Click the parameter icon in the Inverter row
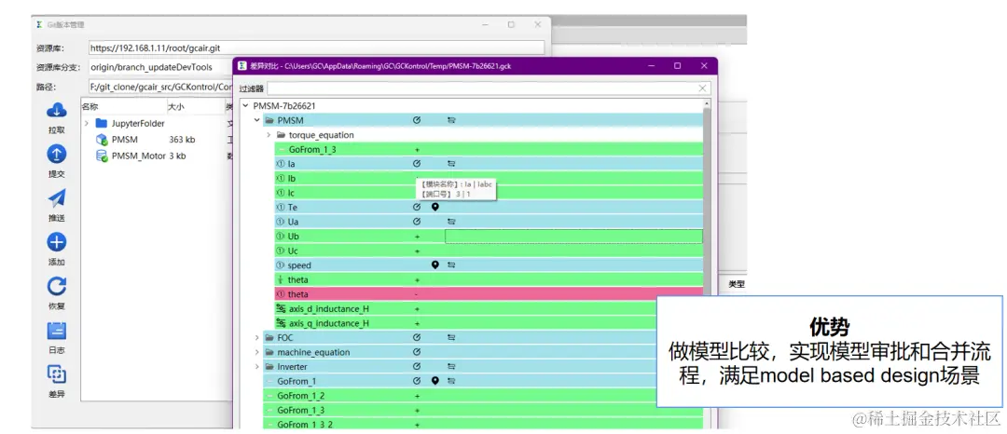Image resolution: width=1007 pixels, height=434 pixels. click(x=451, y=367)
